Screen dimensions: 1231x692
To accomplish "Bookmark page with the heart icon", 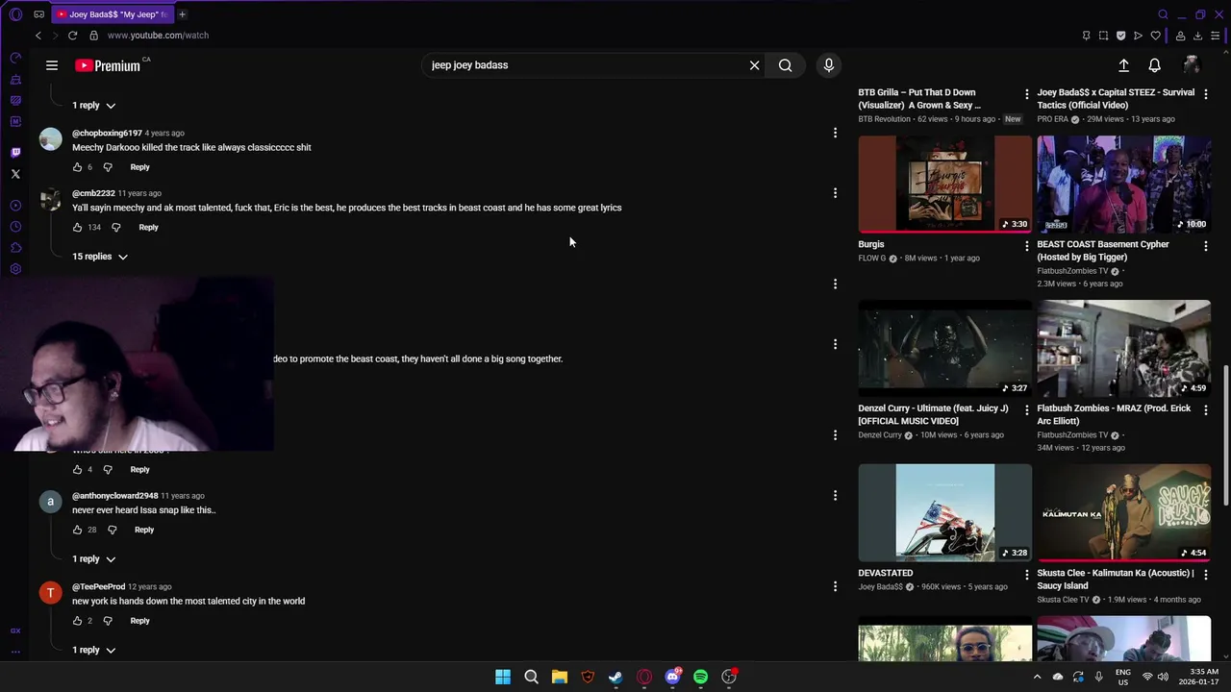I will coord(1156,36).
